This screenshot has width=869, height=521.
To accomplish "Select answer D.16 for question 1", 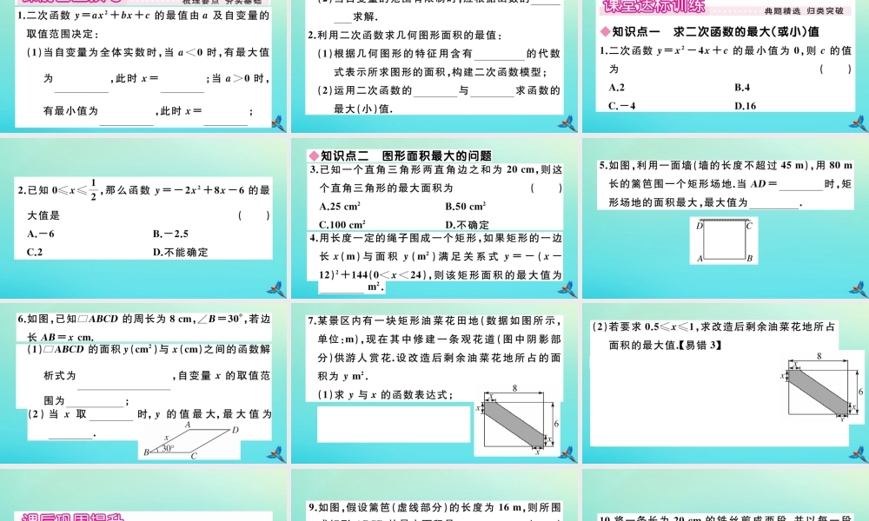I will 745,106.
